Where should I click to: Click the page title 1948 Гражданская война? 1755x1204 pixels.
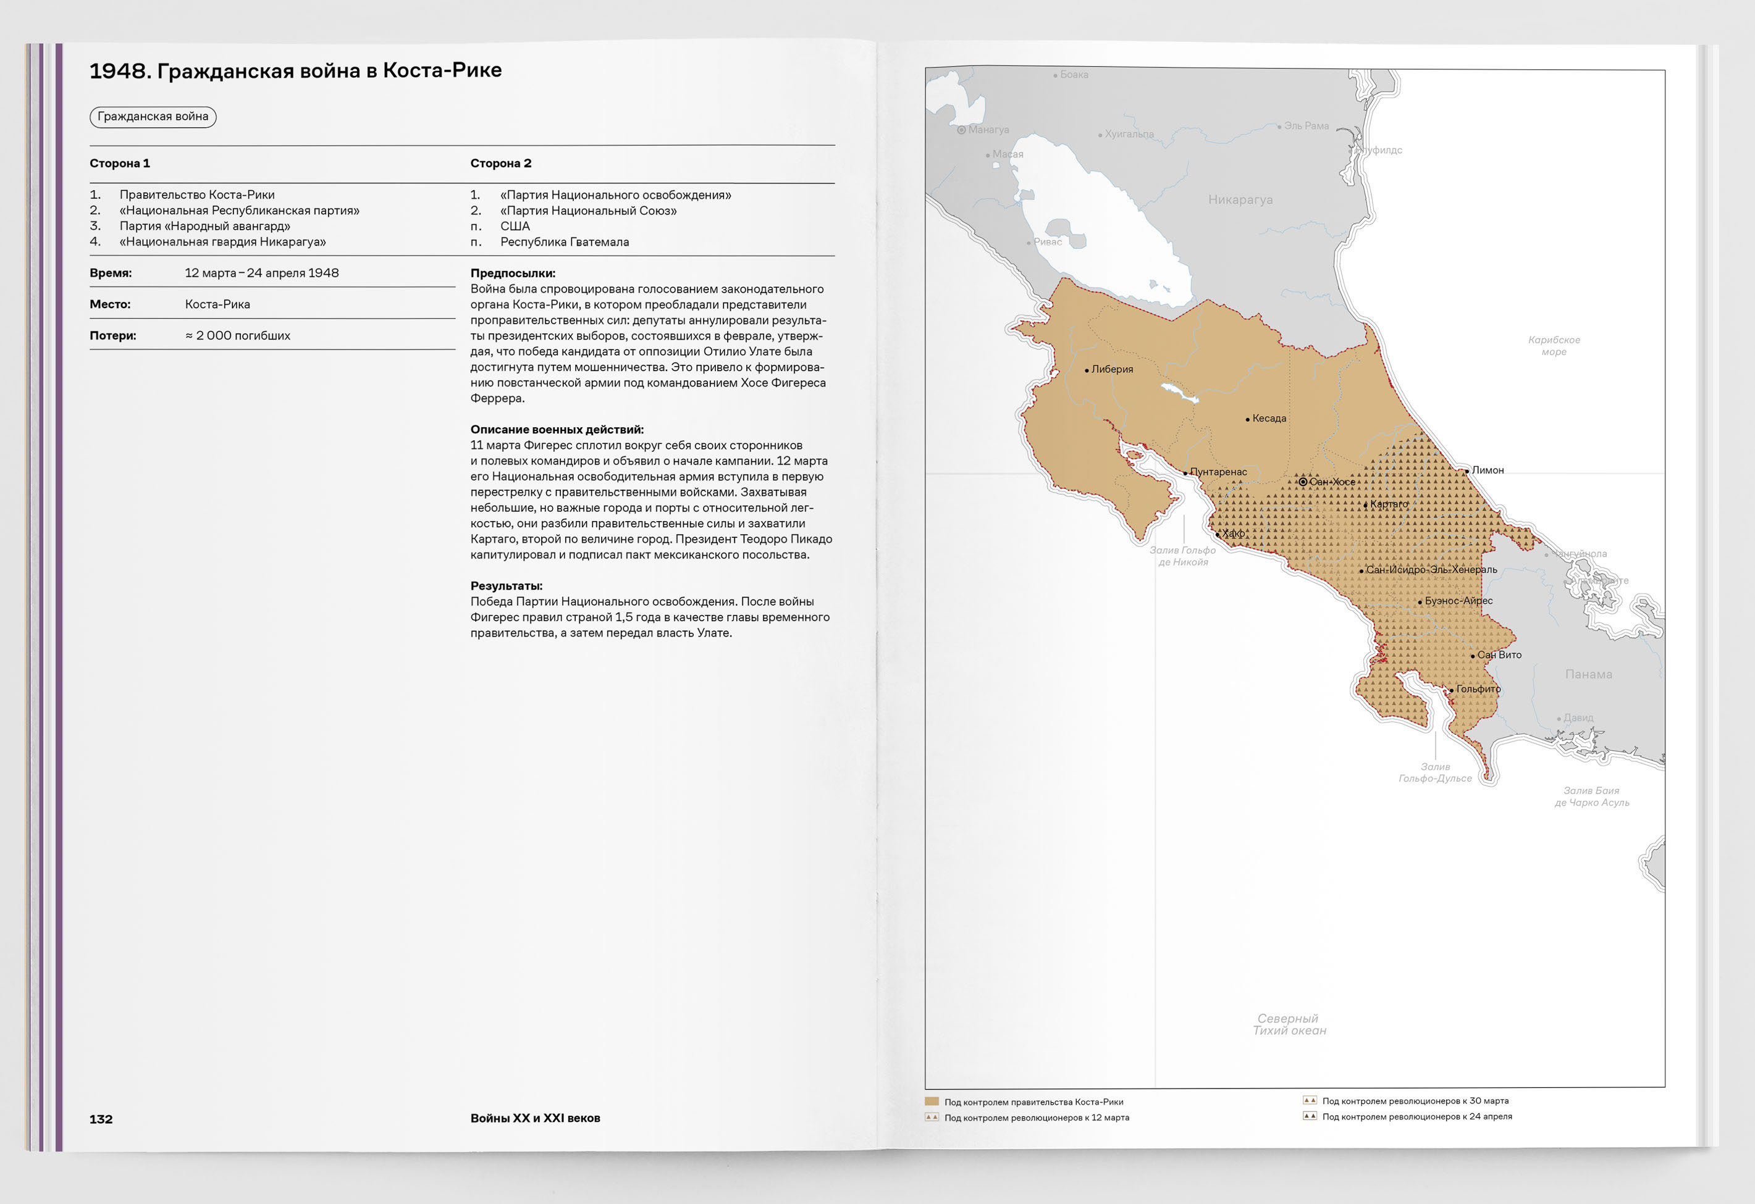point(295,70)
